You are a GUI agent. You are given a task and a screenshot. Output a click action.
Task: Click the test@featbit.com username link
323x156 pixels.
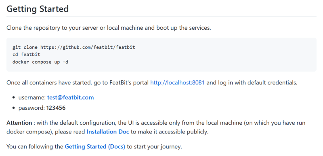(70, 97)
